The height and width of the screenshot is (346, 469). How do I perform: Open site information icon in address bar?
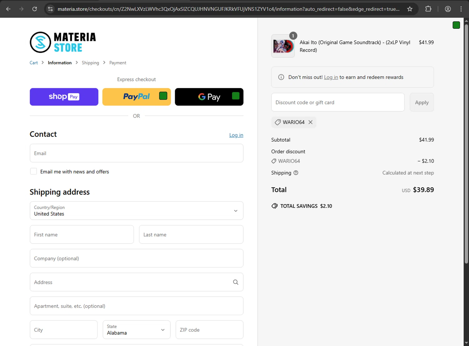[x=50, y=9]
